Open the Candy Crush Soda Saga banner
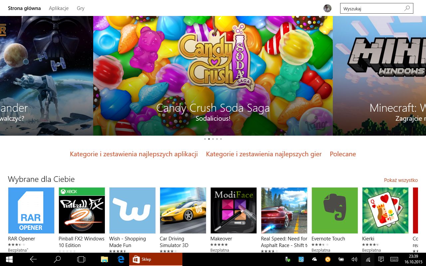 tap(213, 76)
